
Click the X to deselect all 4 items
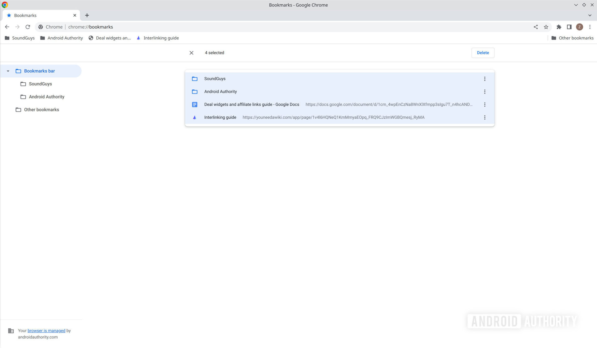pos(191,53)
